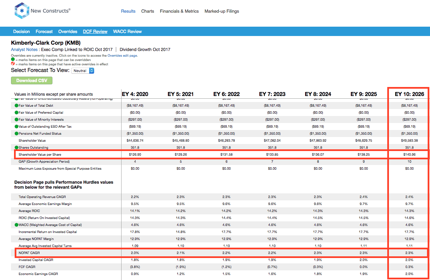Click the FCF CAGR row label
This screenshot has width=430, height=280.
click(27, 267)
